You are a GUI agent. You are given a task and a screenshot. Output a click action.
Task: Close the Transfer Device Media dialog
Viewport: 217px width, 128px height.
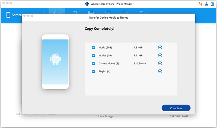coord(24,16)
